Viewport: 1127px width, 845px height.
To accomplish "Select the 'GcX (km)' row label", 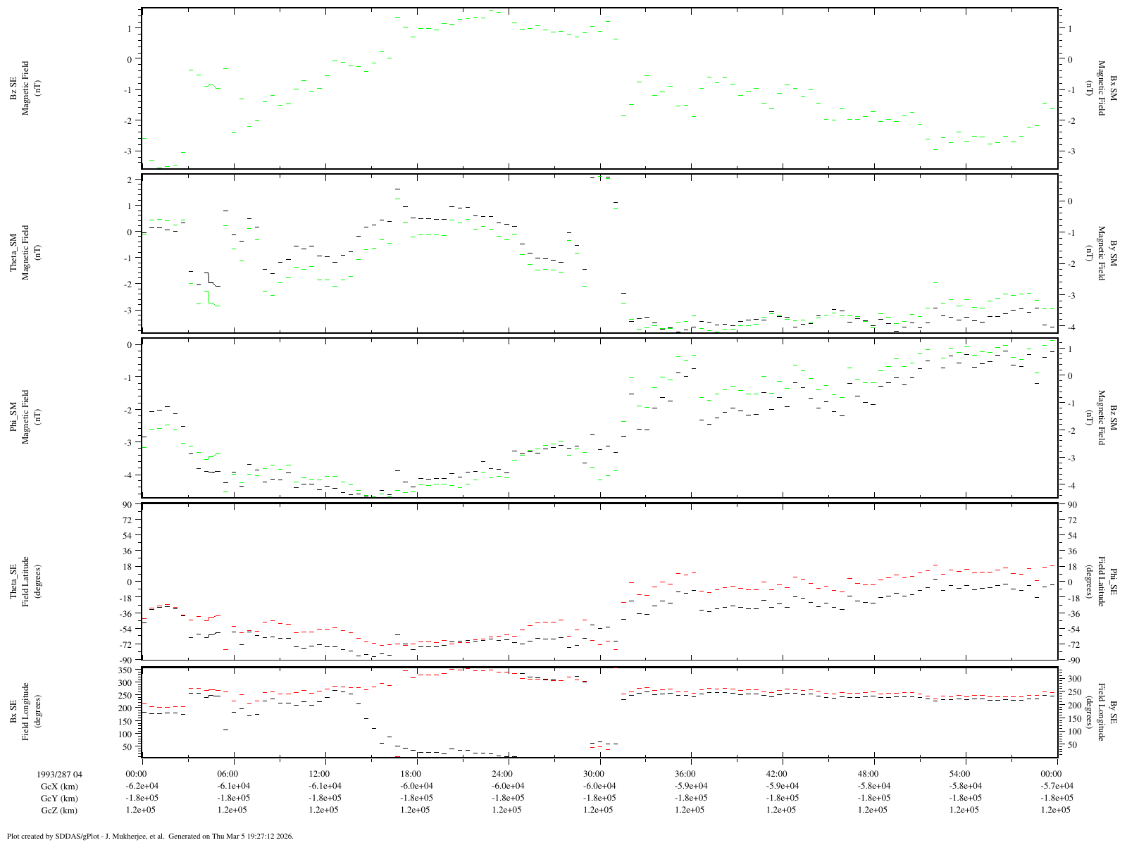I will (x=60, y=786).
